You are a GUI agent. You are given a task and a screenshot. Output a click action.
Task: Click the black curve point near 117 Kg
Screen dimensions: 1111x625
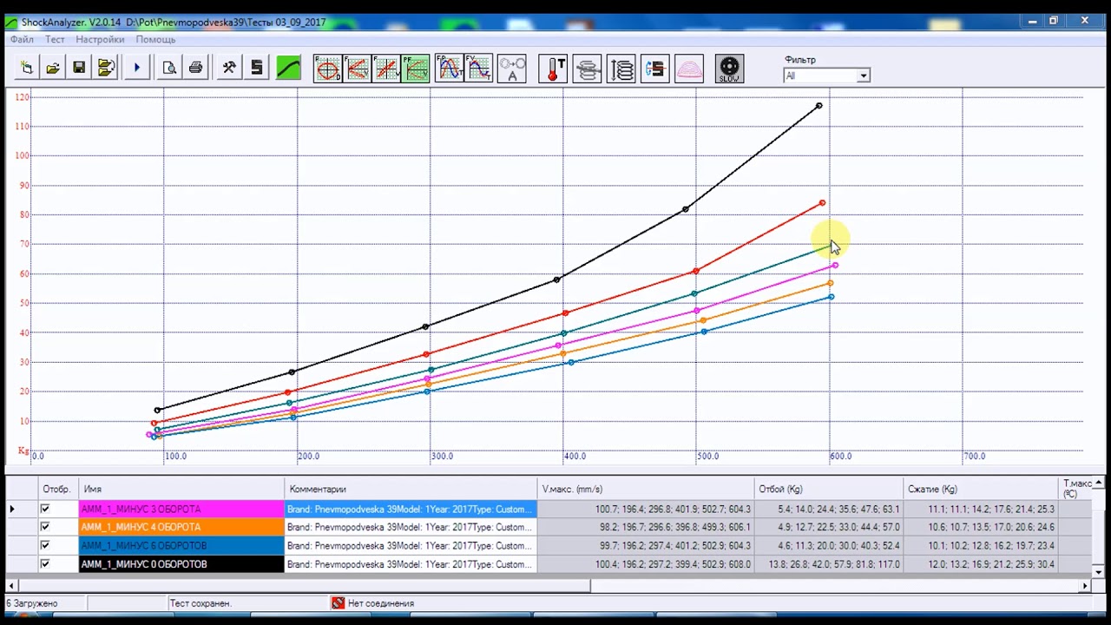click(x=819, y=106)
